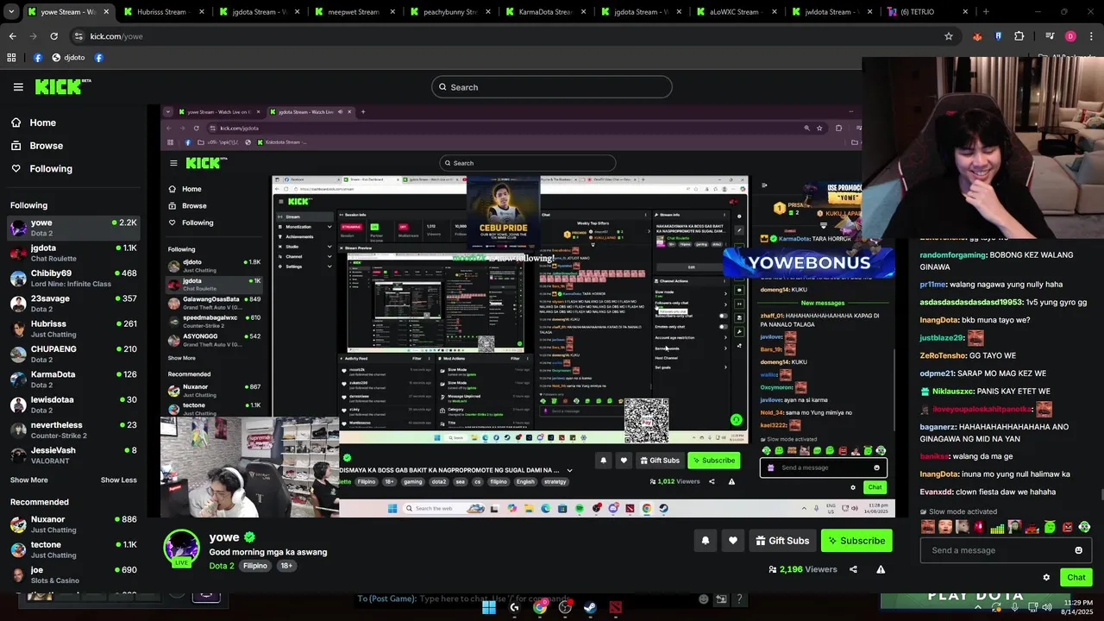Bookmark this page with the star icon
Screen dimensions: 1104x621
pyautogui.click(x=949, y=36)
